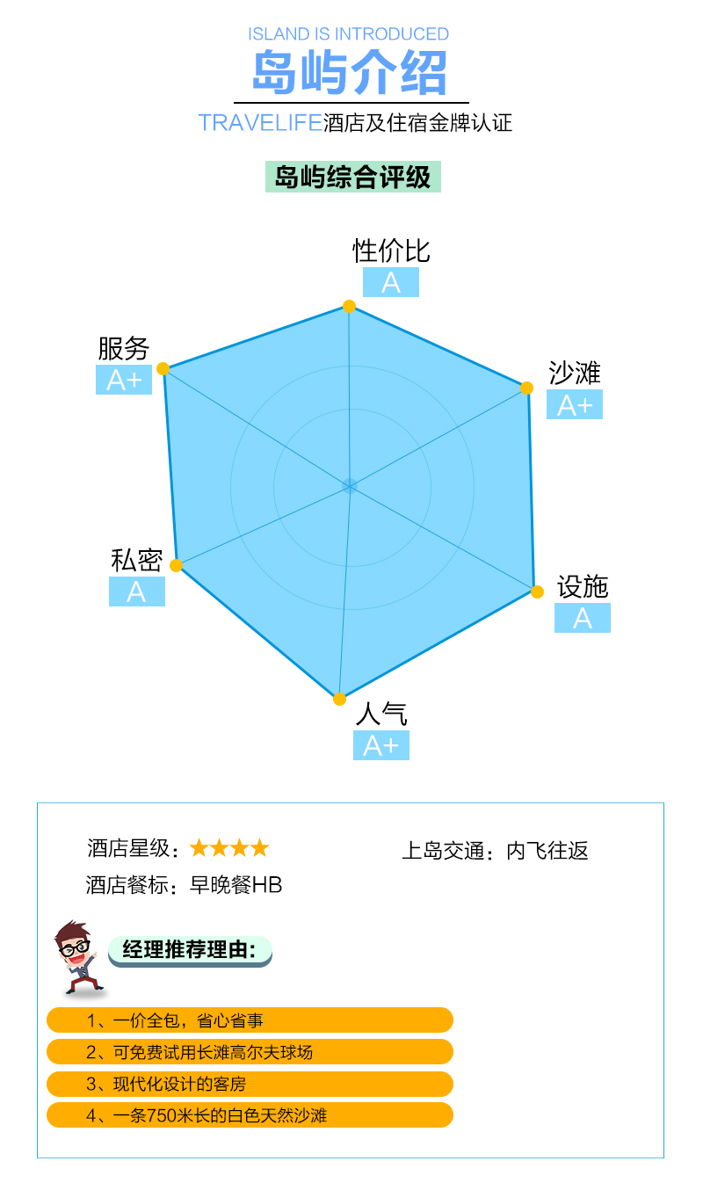Click the A+ badge under 人气
The height and width of the screenshot is (1183, 703).
381,745
